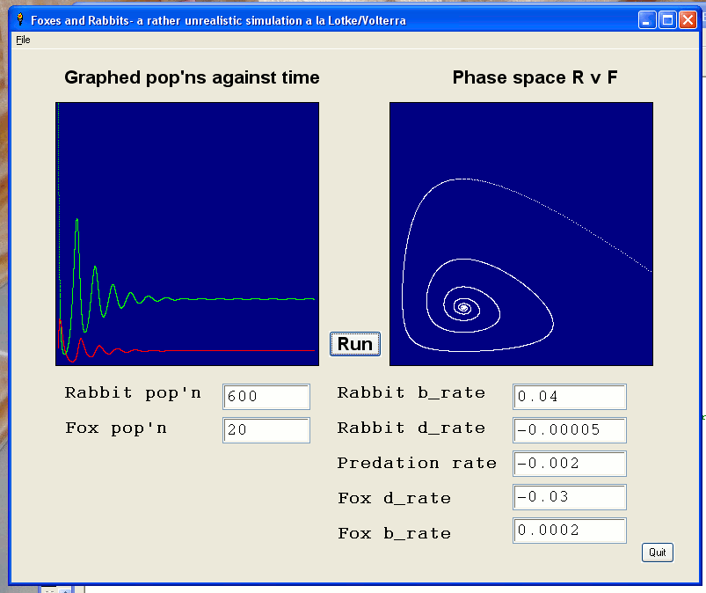Screen dimensions: 706x593
Task: Click the application icon in the title bar
Action: pos(20,19)
